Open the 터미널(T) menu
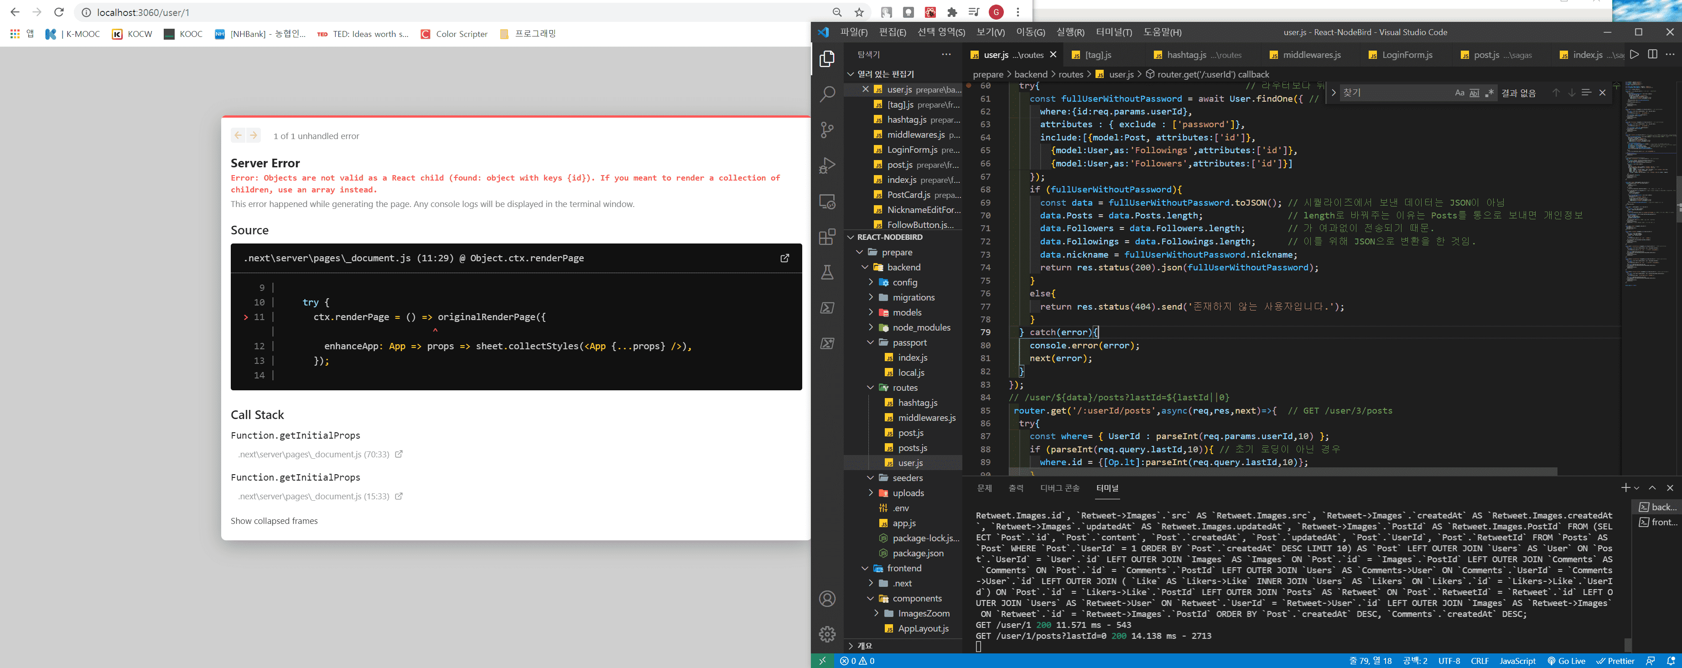Screen dimensions: 1682x668 tap(1113, 32)
